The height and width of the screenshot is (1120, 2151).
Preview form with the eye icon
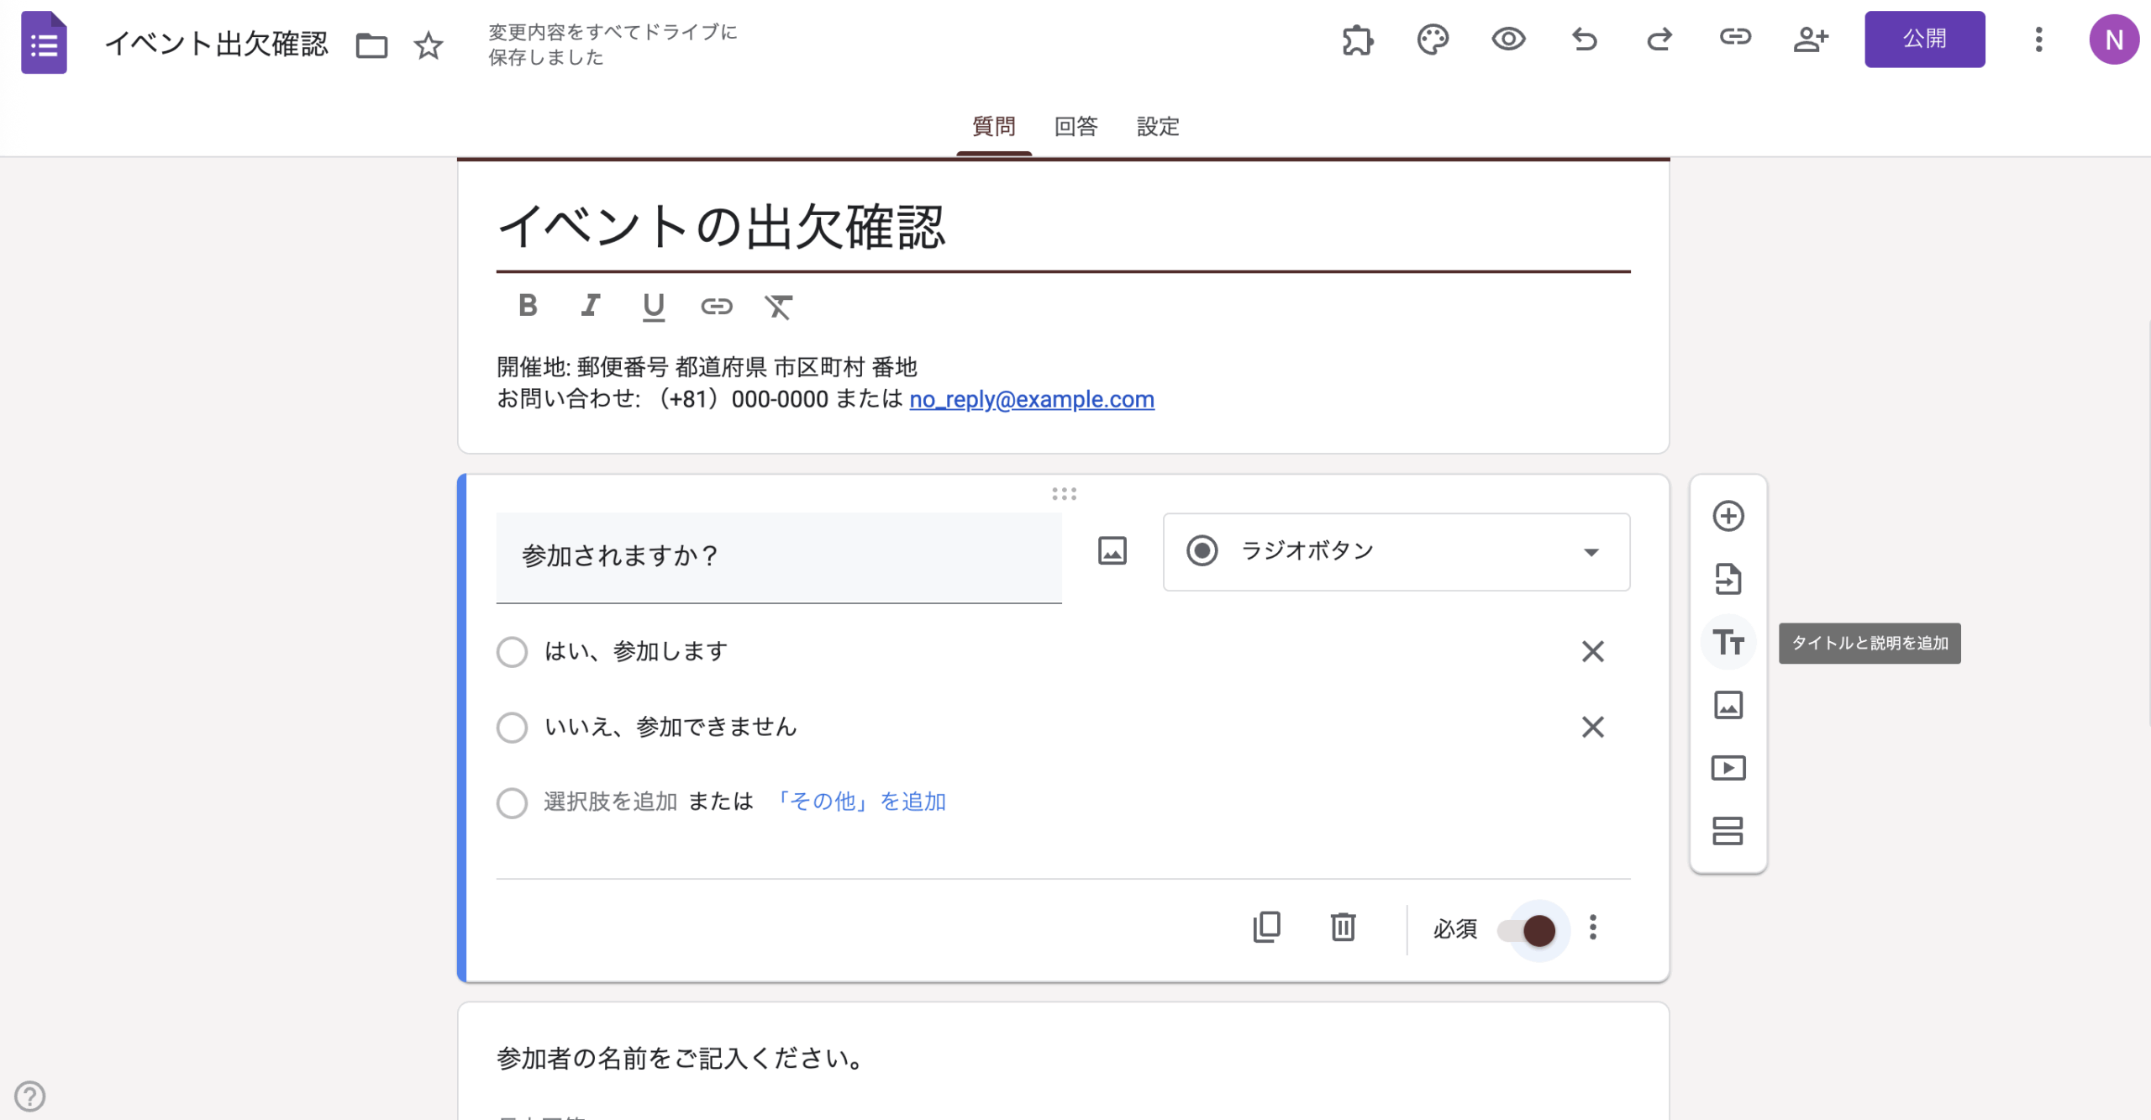point(1508,39)
